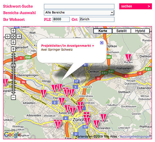Click the suchen button
This screenshot has width=155, height=142.
tap(135, 6)
